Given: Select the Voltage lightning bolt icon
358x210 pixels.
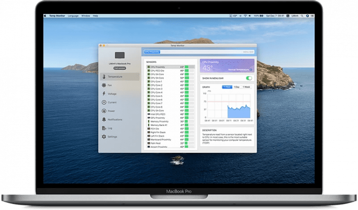Looking at the screenshot, I should tap(103, 94).
